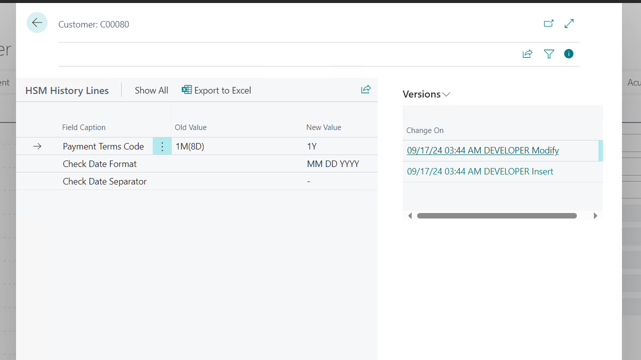Screen dimensions: 641x360
Task: Click Export to Excel
Action: tap(216, 90)
